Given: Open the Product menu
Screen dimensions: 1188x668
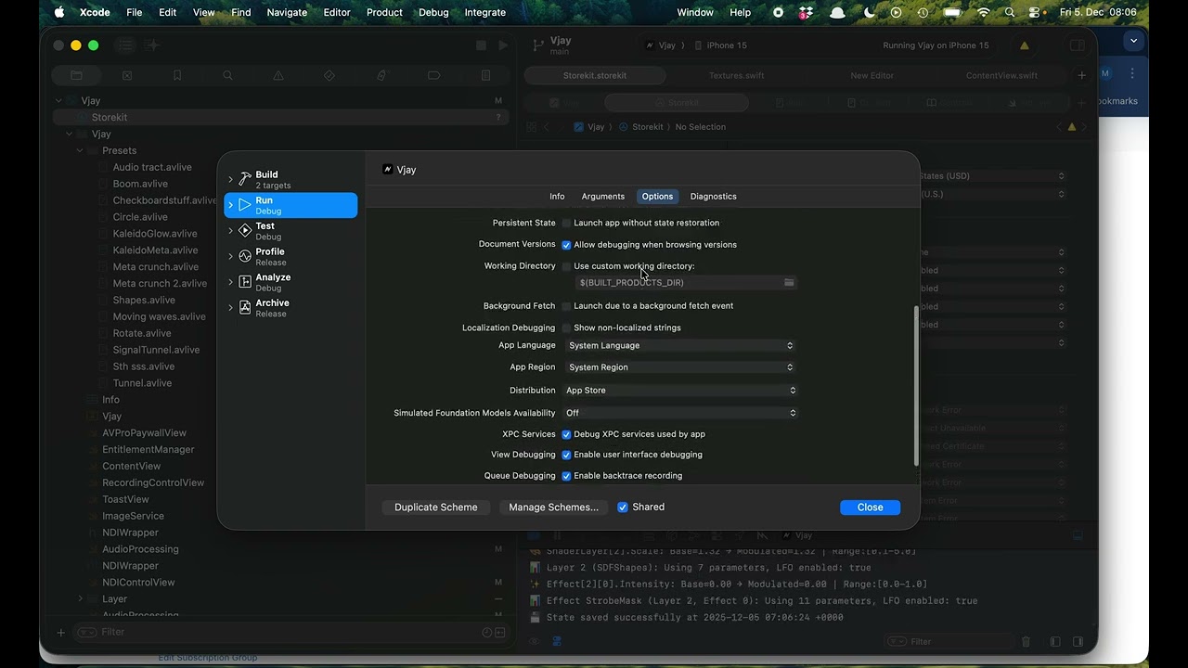Looking at the screenshot, I should pos(384,12).
